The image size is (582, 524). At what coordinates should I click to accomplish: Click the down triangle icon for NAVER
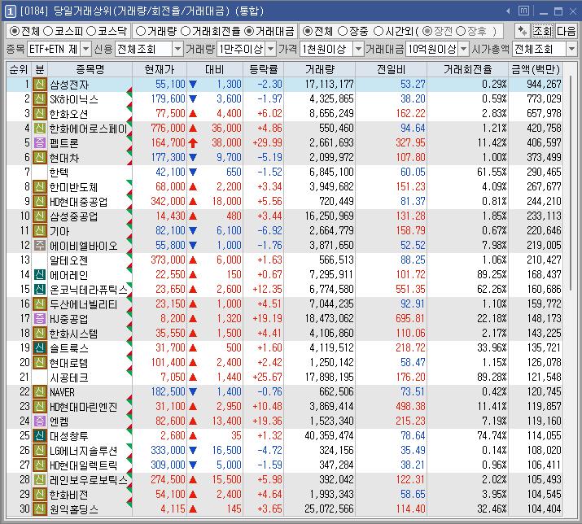193,391
